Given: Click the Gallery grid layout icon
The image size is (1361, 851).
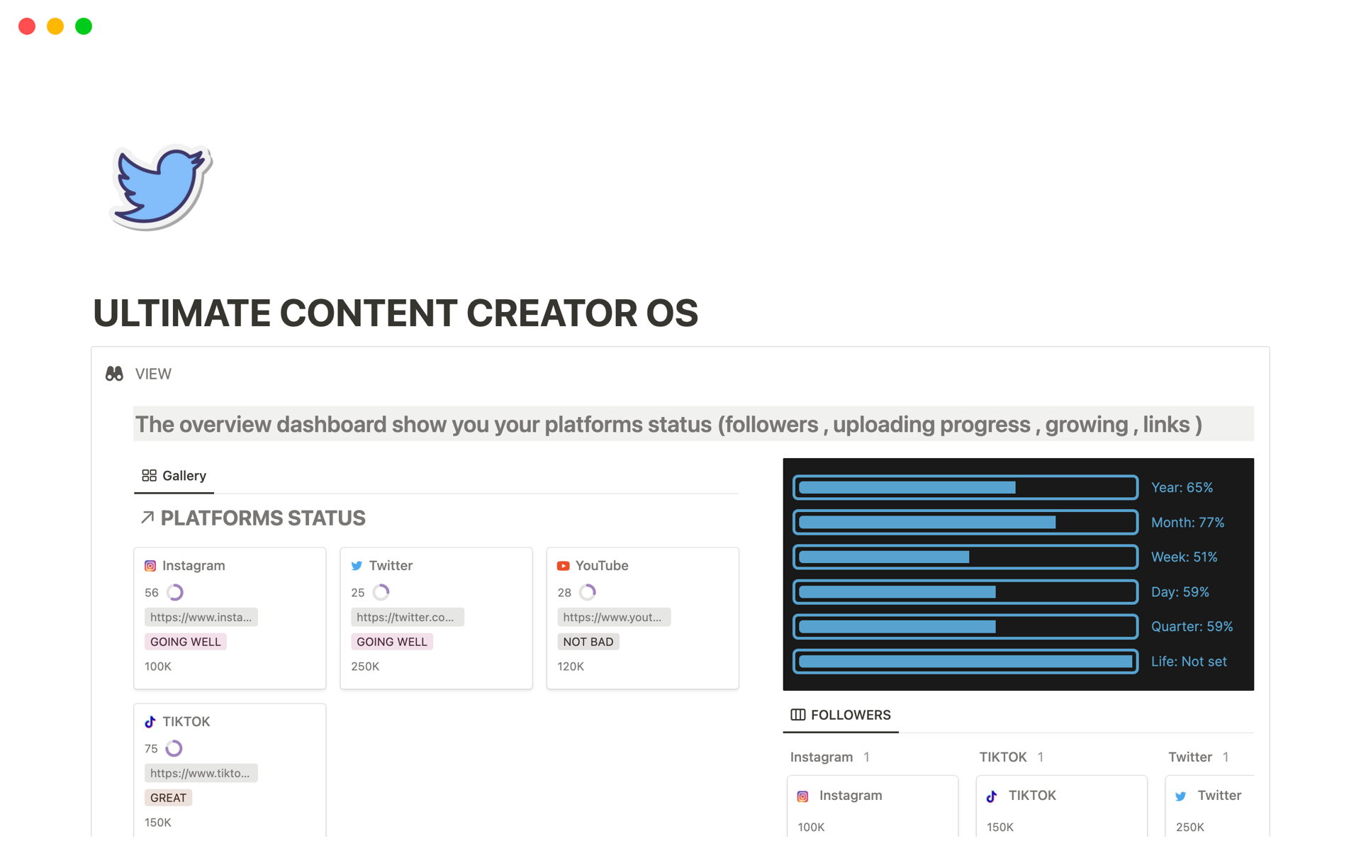Looking at the screenshot, I should (148, 476).
